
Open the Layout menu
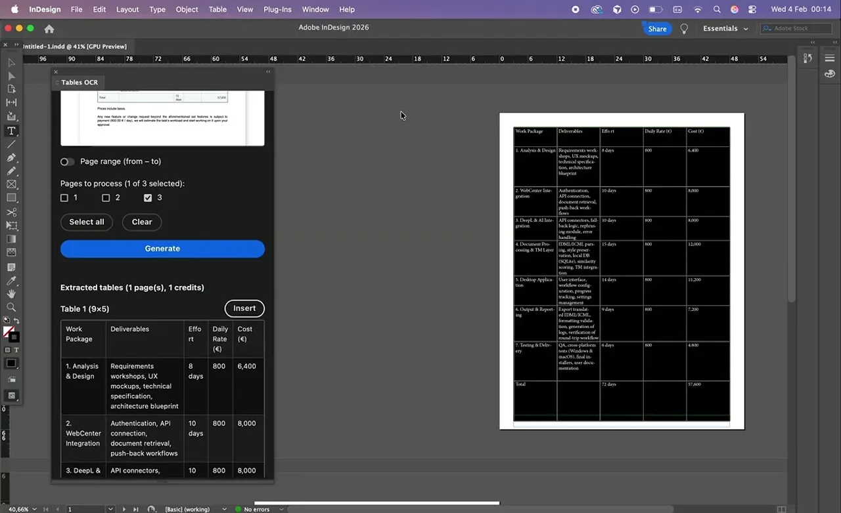click(x=127, y=9)
